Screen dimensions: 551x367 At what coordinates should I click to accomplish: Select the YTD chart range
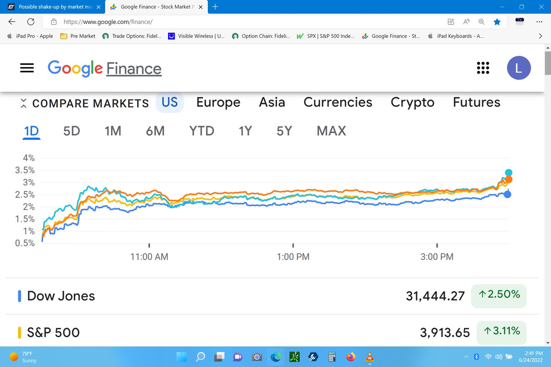[x=202, y=131]
